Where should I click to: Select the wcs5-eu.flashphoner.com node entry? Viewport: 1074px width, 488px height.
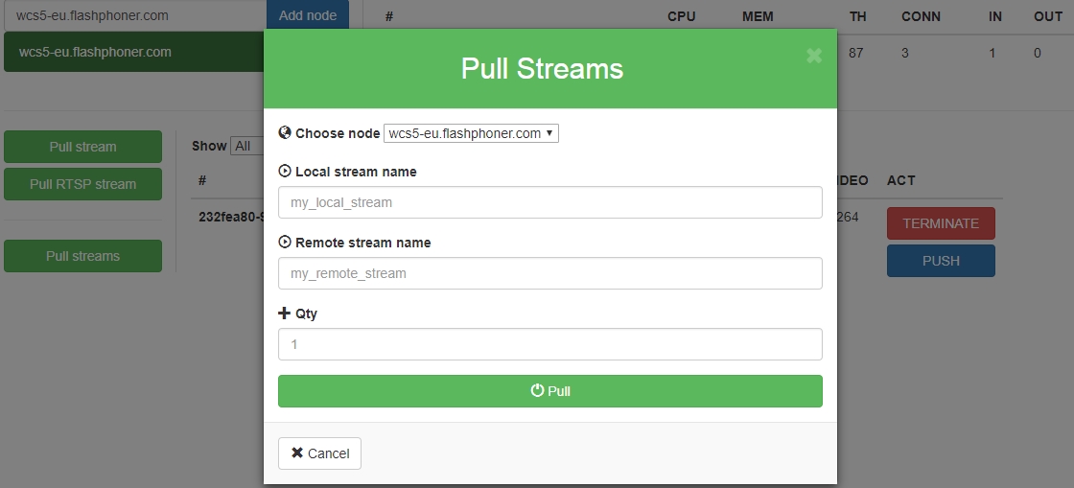click(134, 52)
